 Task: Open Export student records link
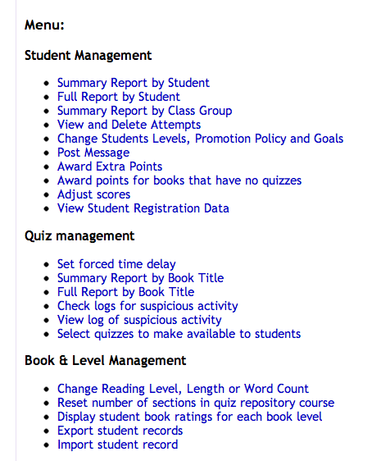pos(120,431)
